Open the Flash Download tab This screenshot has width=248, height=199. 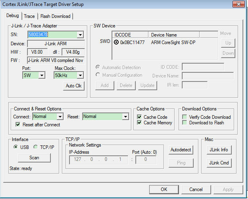[x=56, y=16]
